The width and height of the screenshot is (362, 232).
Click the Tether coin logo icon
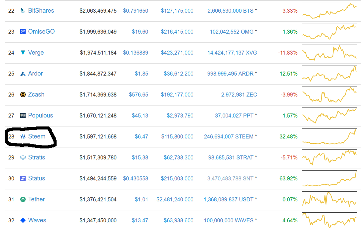(23, 199)
